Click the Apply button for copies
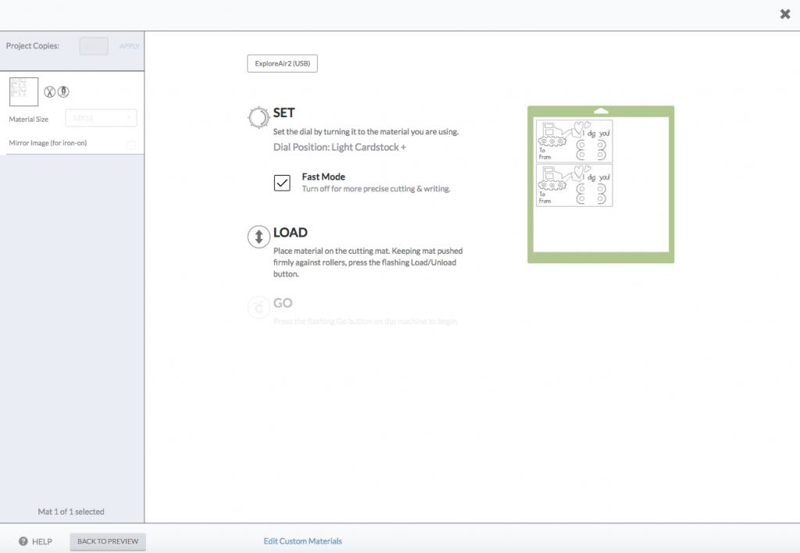The height and width of the screenshot is (553, 800). point(129,46)
